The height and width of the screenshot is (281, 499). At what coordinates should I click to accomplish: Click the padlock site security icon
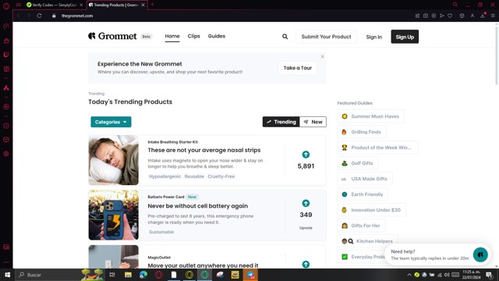[x=54, y=16]
